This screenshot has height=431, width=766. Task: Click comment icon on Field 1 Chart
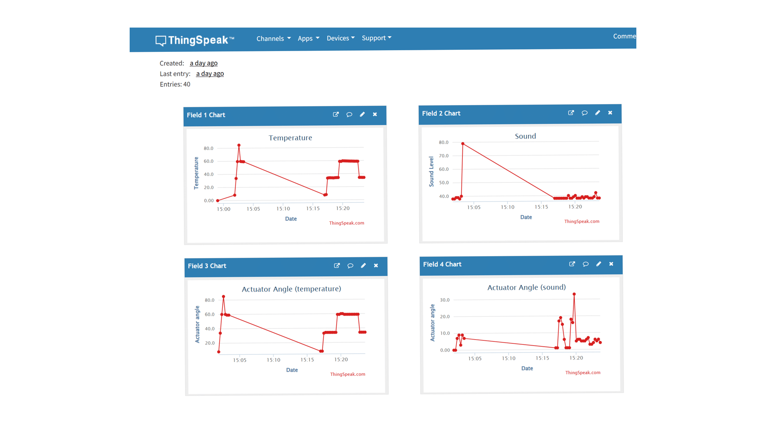tap(349, 115)
